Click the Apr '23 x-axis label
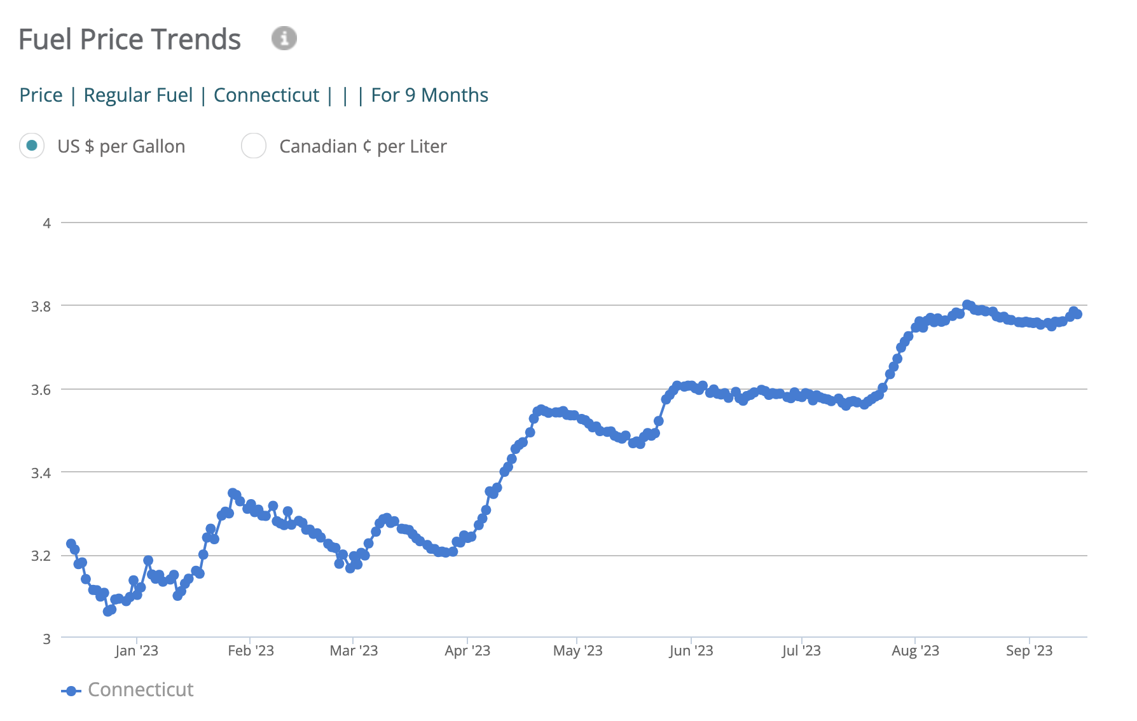 click(467, 651)
